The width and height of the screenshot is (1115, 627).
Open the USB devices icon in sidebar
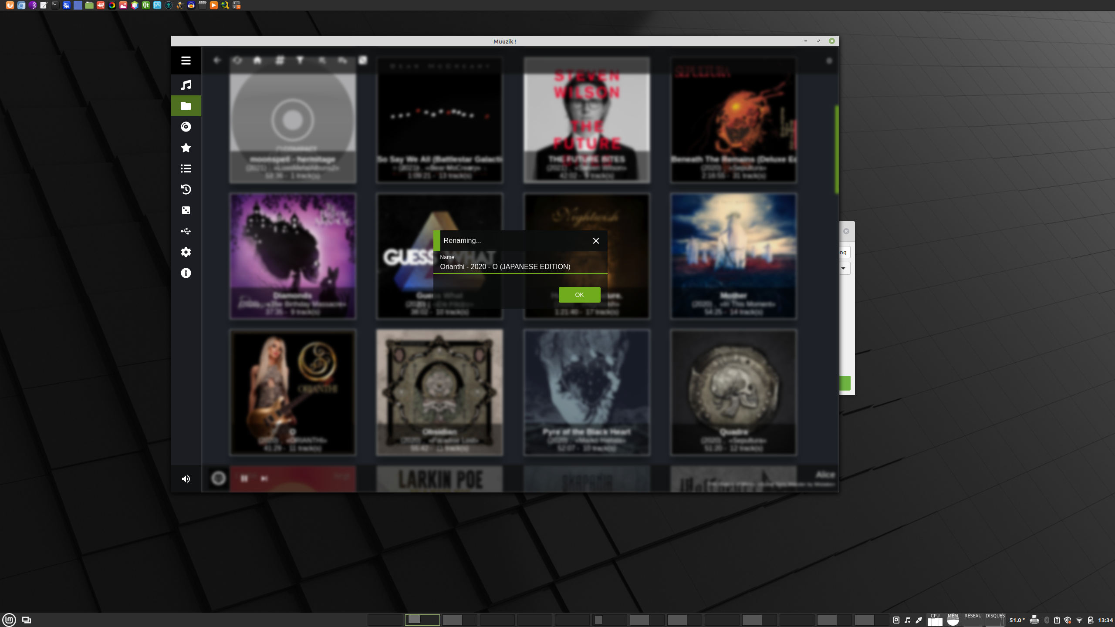(x=186, y=231)
